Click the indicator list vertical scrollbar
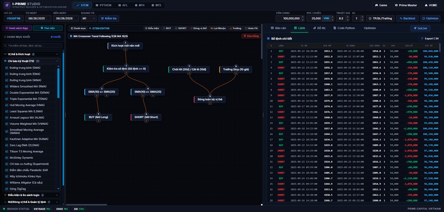 [58, 83]
